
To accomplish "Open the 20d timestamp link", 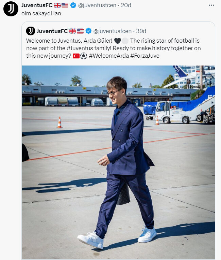I will tap(126, 5).
